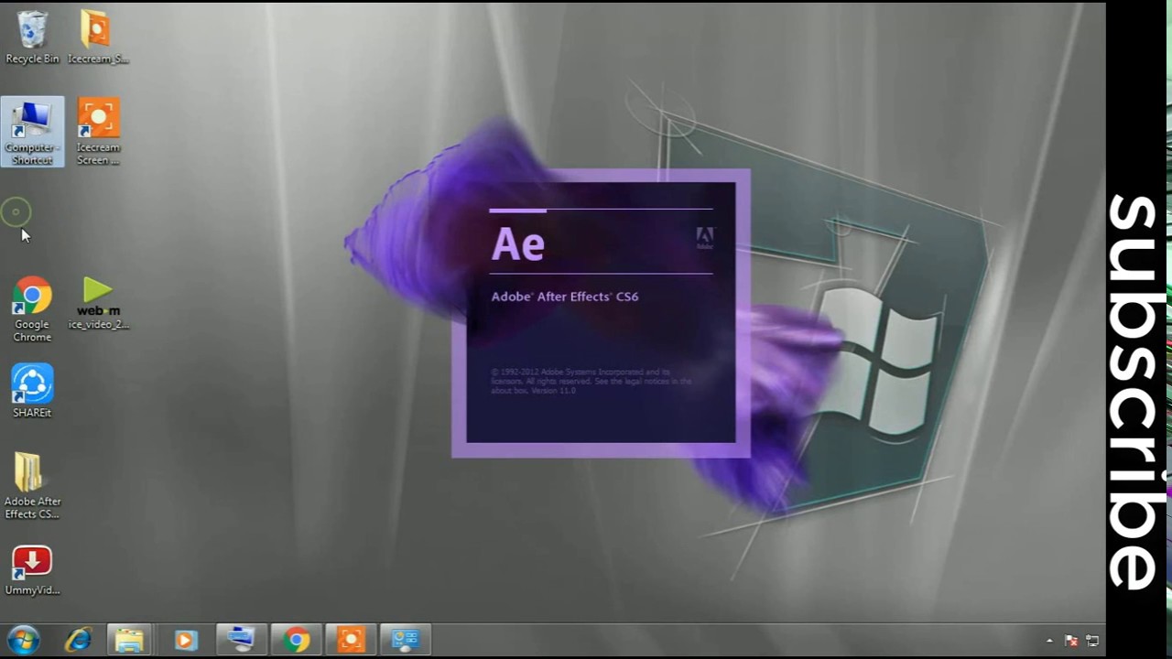Click the Adobe After Effects CS6 title text
Image resolution: width=1172 pixels, height=659 pixels.
click(x=565, y=297)
